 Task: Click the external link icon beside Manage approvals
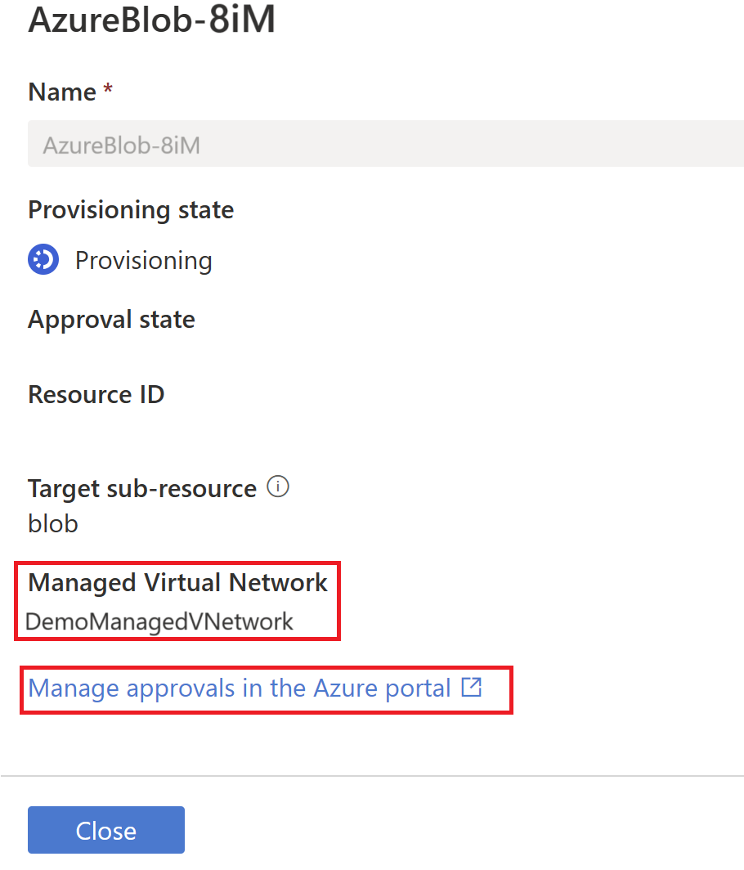tap(472, 688)
